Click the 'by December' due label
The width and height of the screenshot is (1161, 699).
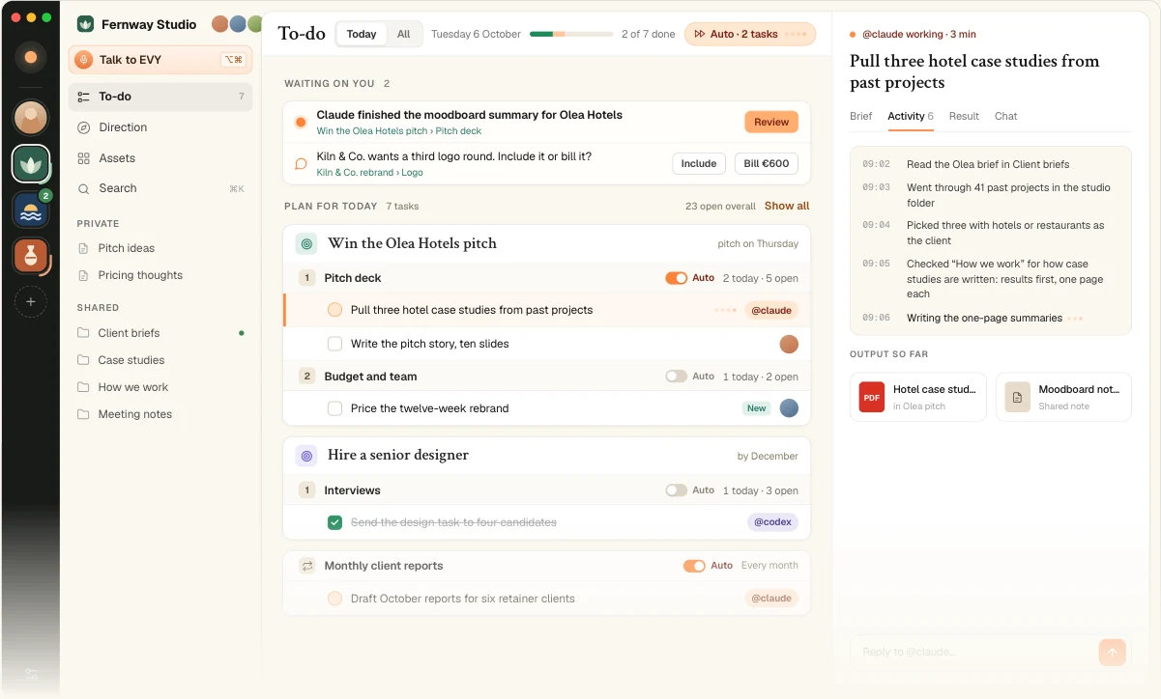[768, 456]
